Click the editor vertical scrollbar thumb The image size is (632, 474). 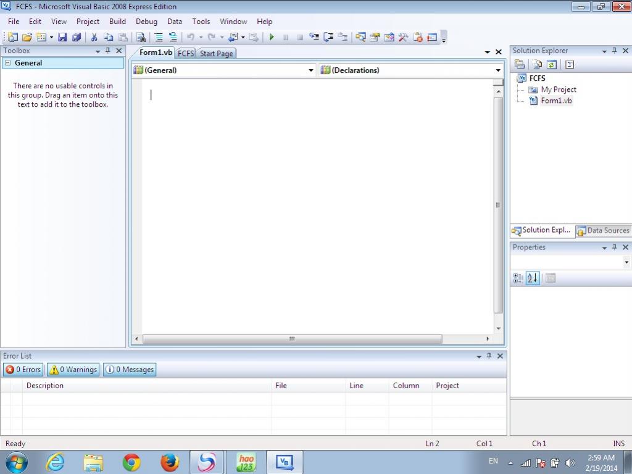tap(498, 205)
